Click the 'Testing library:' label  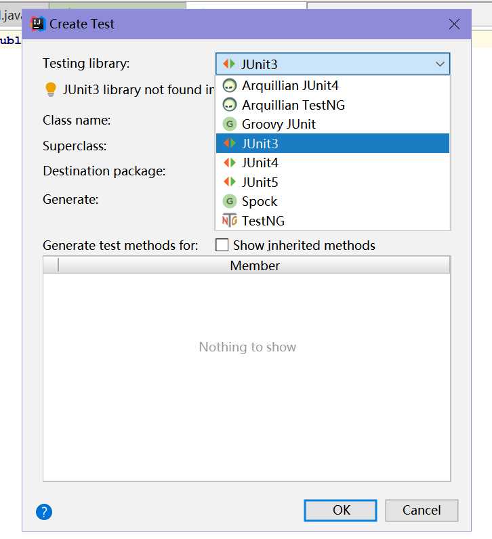(86, 64)
